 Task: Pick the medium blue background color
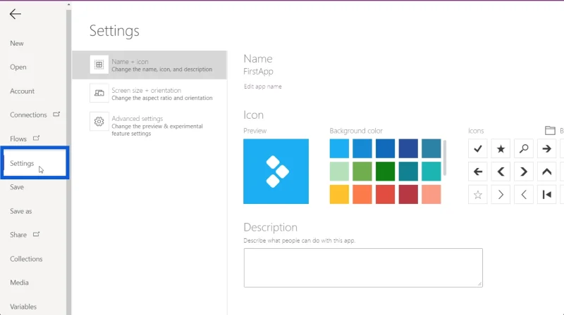coord(362,148)
